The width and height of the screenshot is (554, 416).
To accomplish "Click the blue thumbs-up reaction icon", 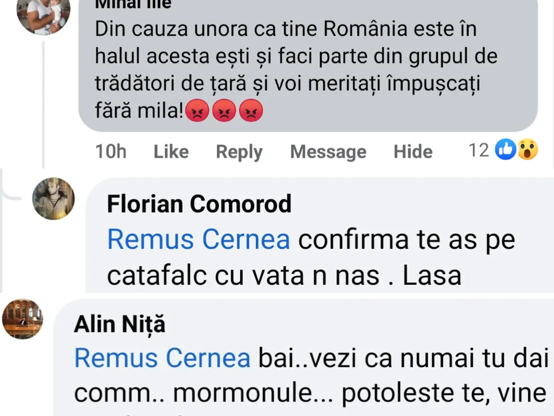I will point(505,150).
